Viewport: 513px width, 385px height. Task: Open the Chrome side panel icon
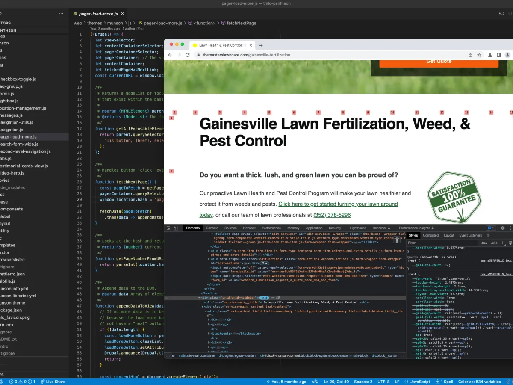(498, 55)
